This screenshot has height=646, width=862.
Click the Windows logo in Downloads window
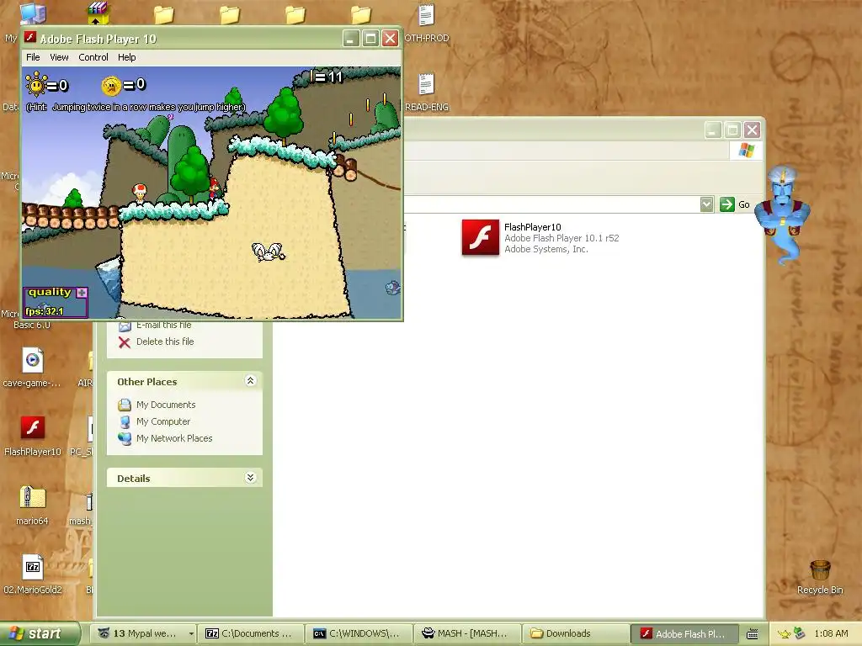coord(746,150)
